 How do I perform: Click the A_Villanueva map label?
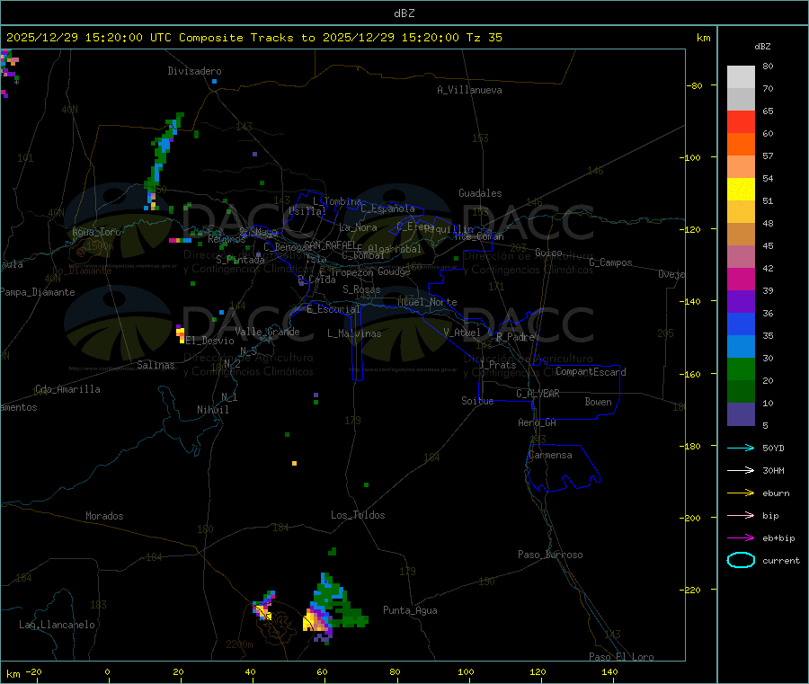pyautogui.click(x=469, y=90)
